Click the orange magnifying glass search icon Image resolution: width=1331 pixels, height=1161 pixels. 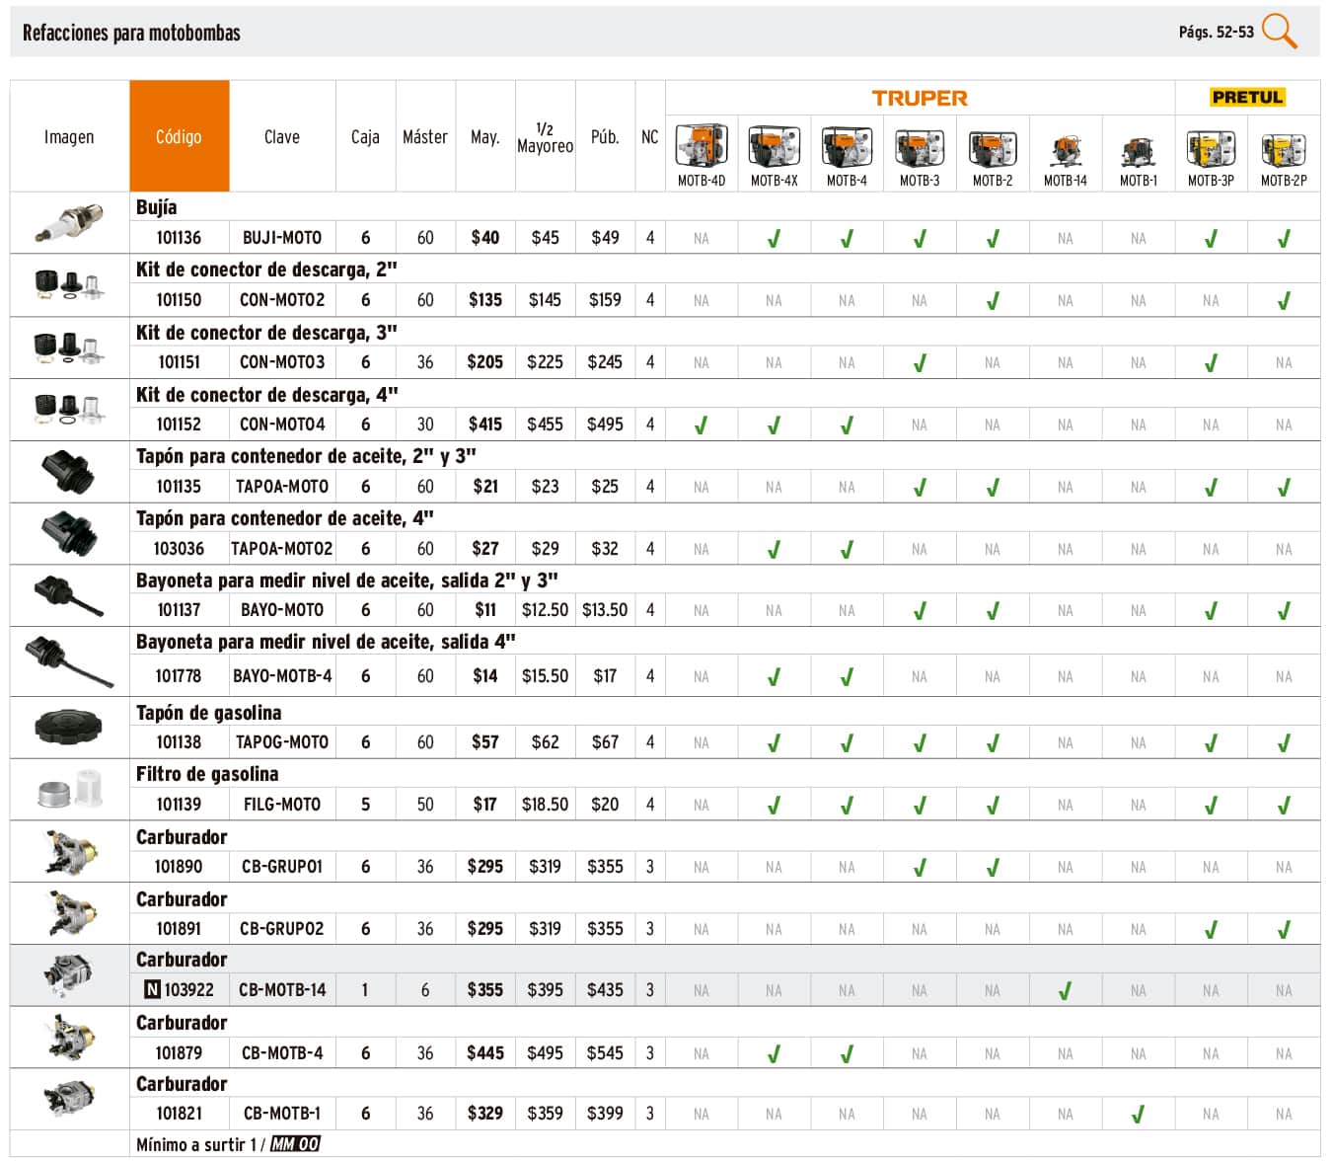click(x=1280, y=32)
